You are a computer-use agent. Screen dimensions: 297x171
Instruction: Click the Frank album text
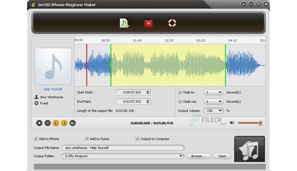[x=44, y=104]
